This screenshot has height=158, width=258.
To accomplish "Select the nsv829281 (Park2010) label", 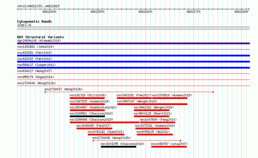I will point(35,53).
